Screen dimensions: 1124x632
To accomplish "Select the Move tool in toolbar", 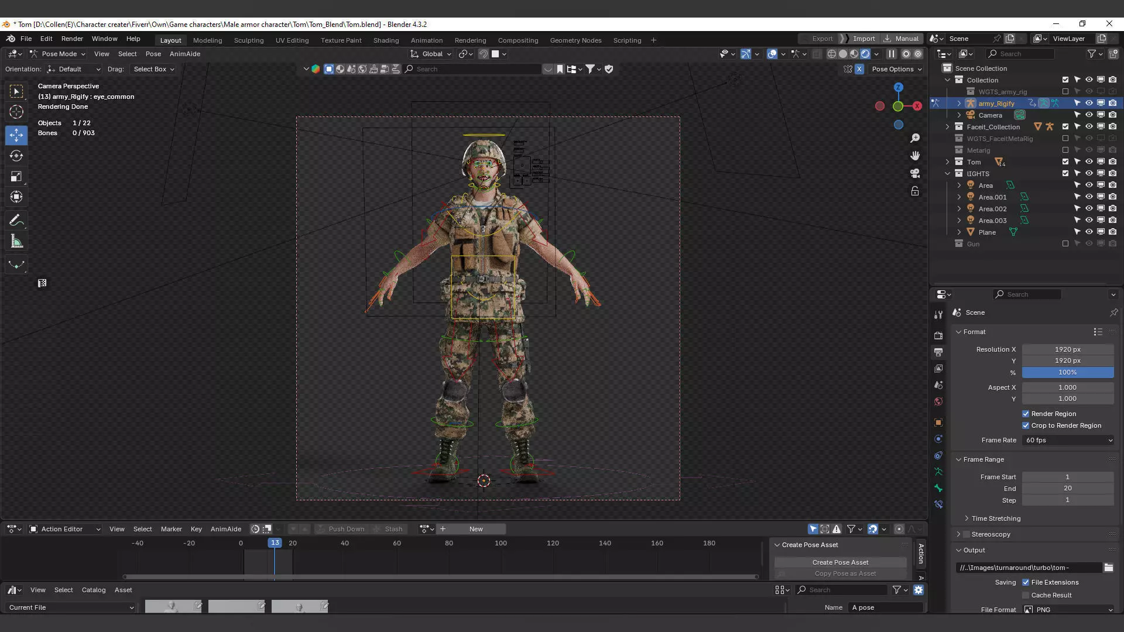I will pos(16,135).
